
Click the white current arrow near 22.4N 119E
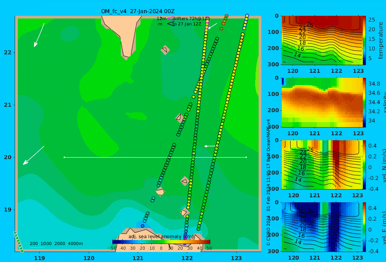click(x=39, y=35)
